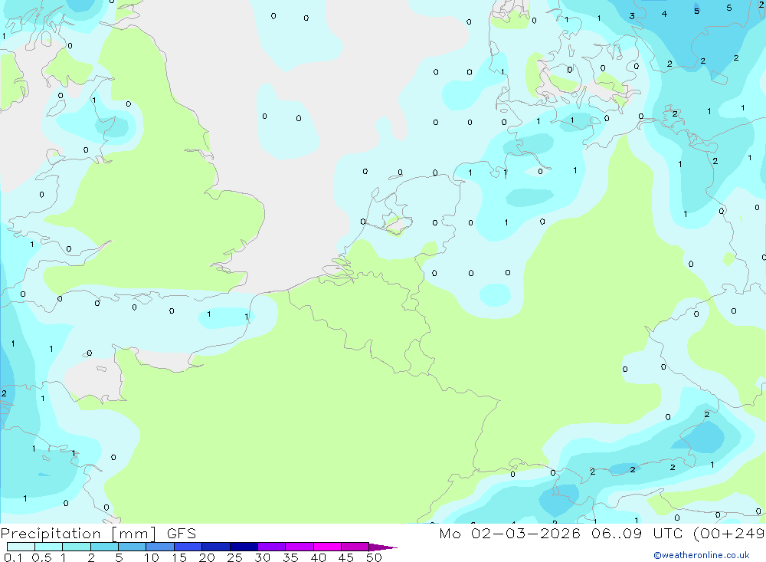
Task: Click the '0.5' legend scale label
Action: [41, 557]
